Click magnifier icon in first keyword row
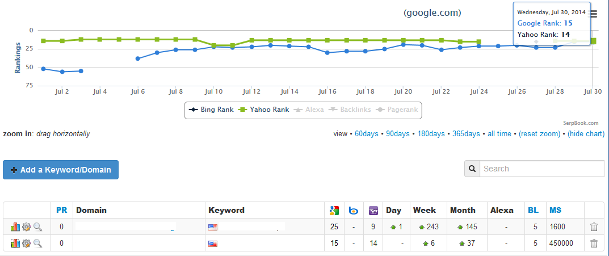 tap(37, 227)
